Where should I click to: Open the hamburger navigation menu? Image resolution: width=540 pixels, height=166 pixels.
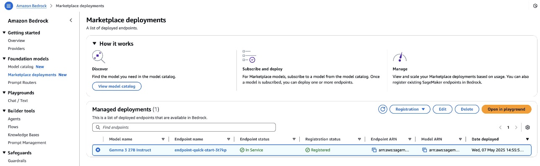(x=9, y=6)
